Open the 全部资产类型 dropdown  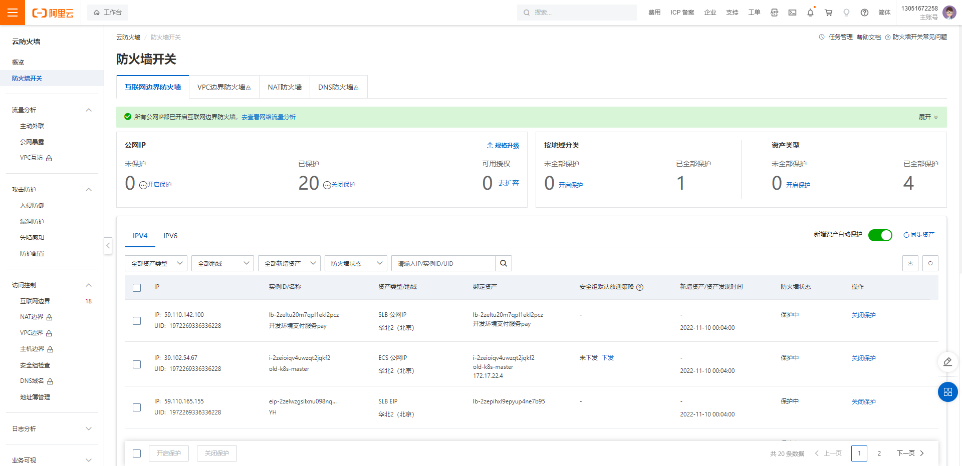point(156,263)
